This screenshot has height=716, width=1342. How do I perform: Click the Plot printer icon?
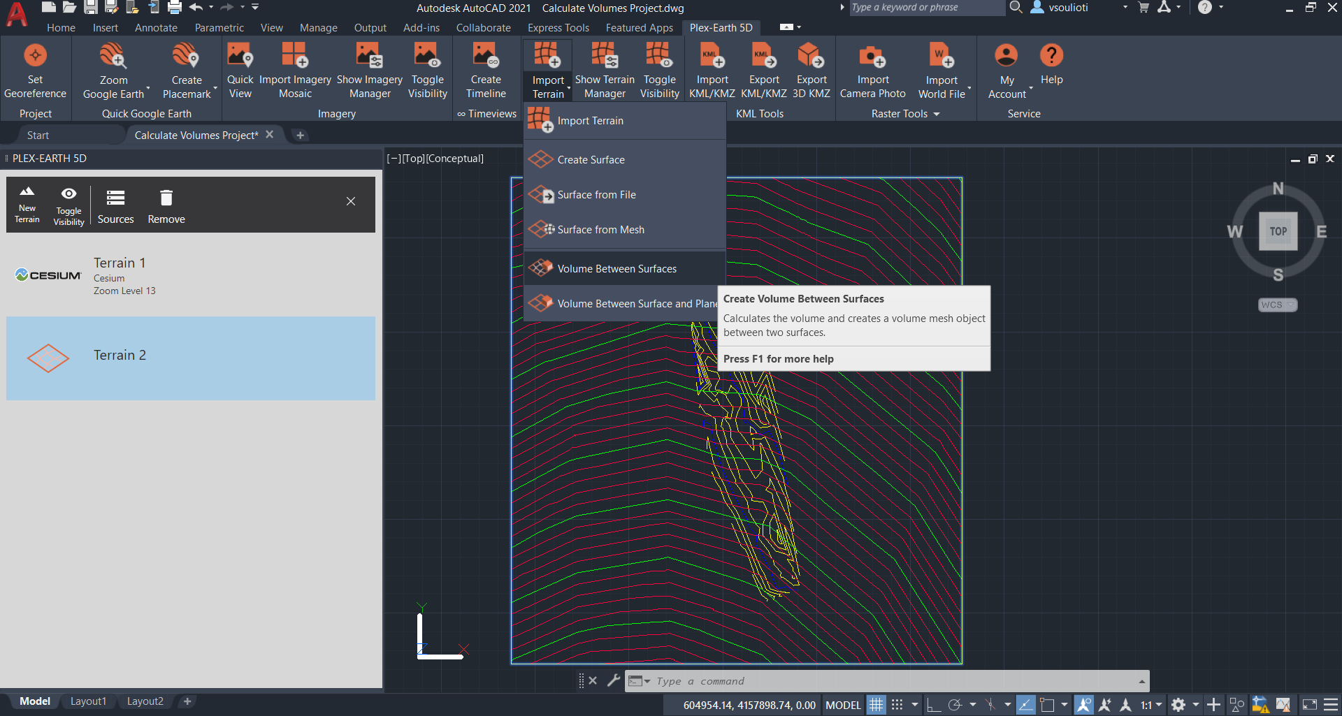(x=175, y=8)
